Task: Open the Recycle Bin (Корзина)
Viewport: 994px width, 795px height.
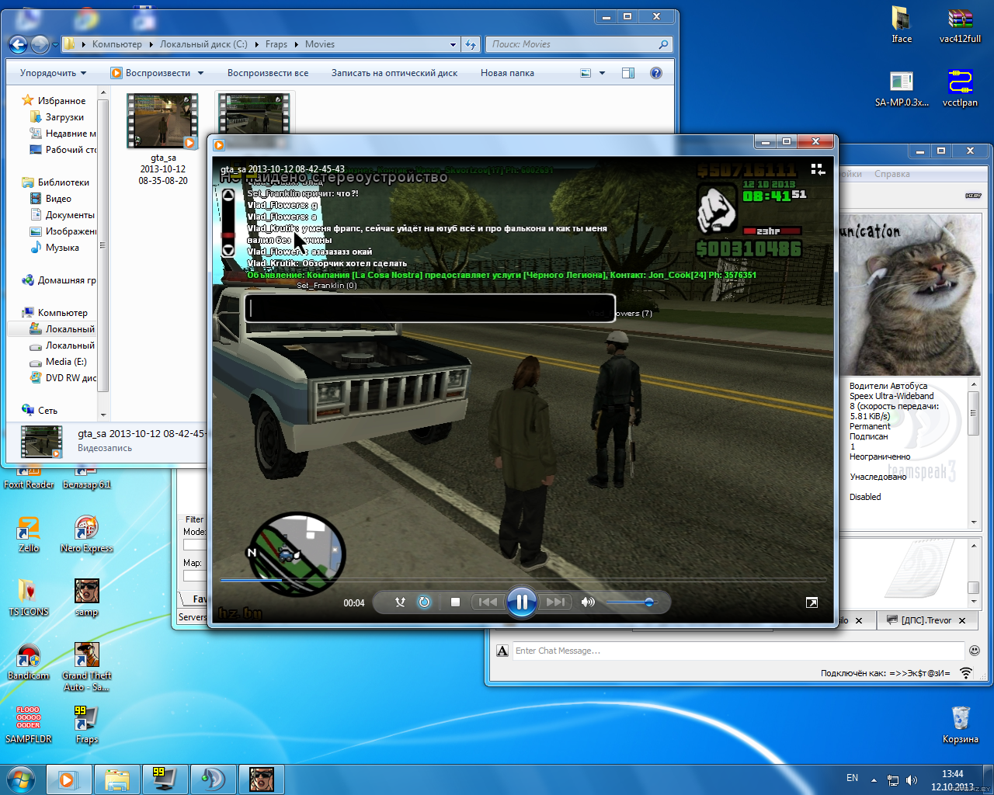Action: [x=961, y=725]
